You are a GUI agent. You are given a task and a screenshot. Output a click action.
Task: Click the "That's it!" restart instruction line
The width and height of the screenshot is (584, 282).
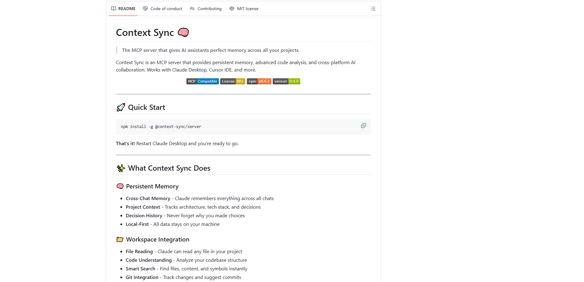pos(177,143)
